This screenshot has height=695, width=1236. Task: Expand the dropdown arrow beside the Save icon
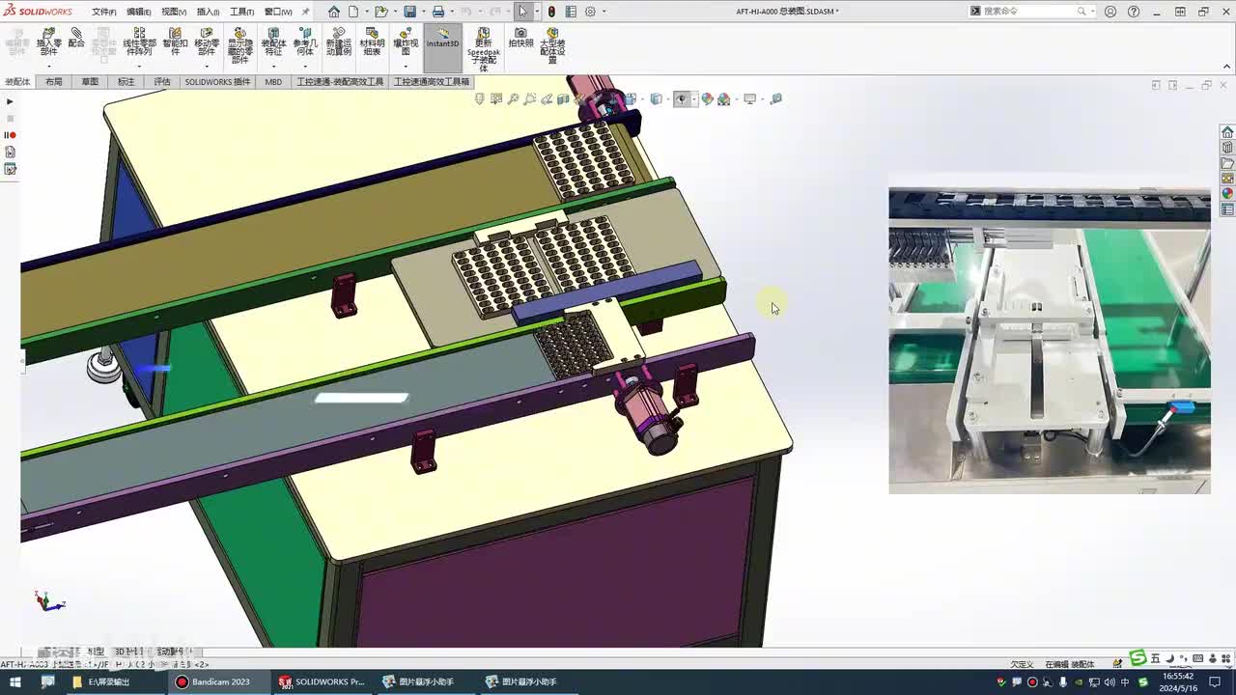422,12
